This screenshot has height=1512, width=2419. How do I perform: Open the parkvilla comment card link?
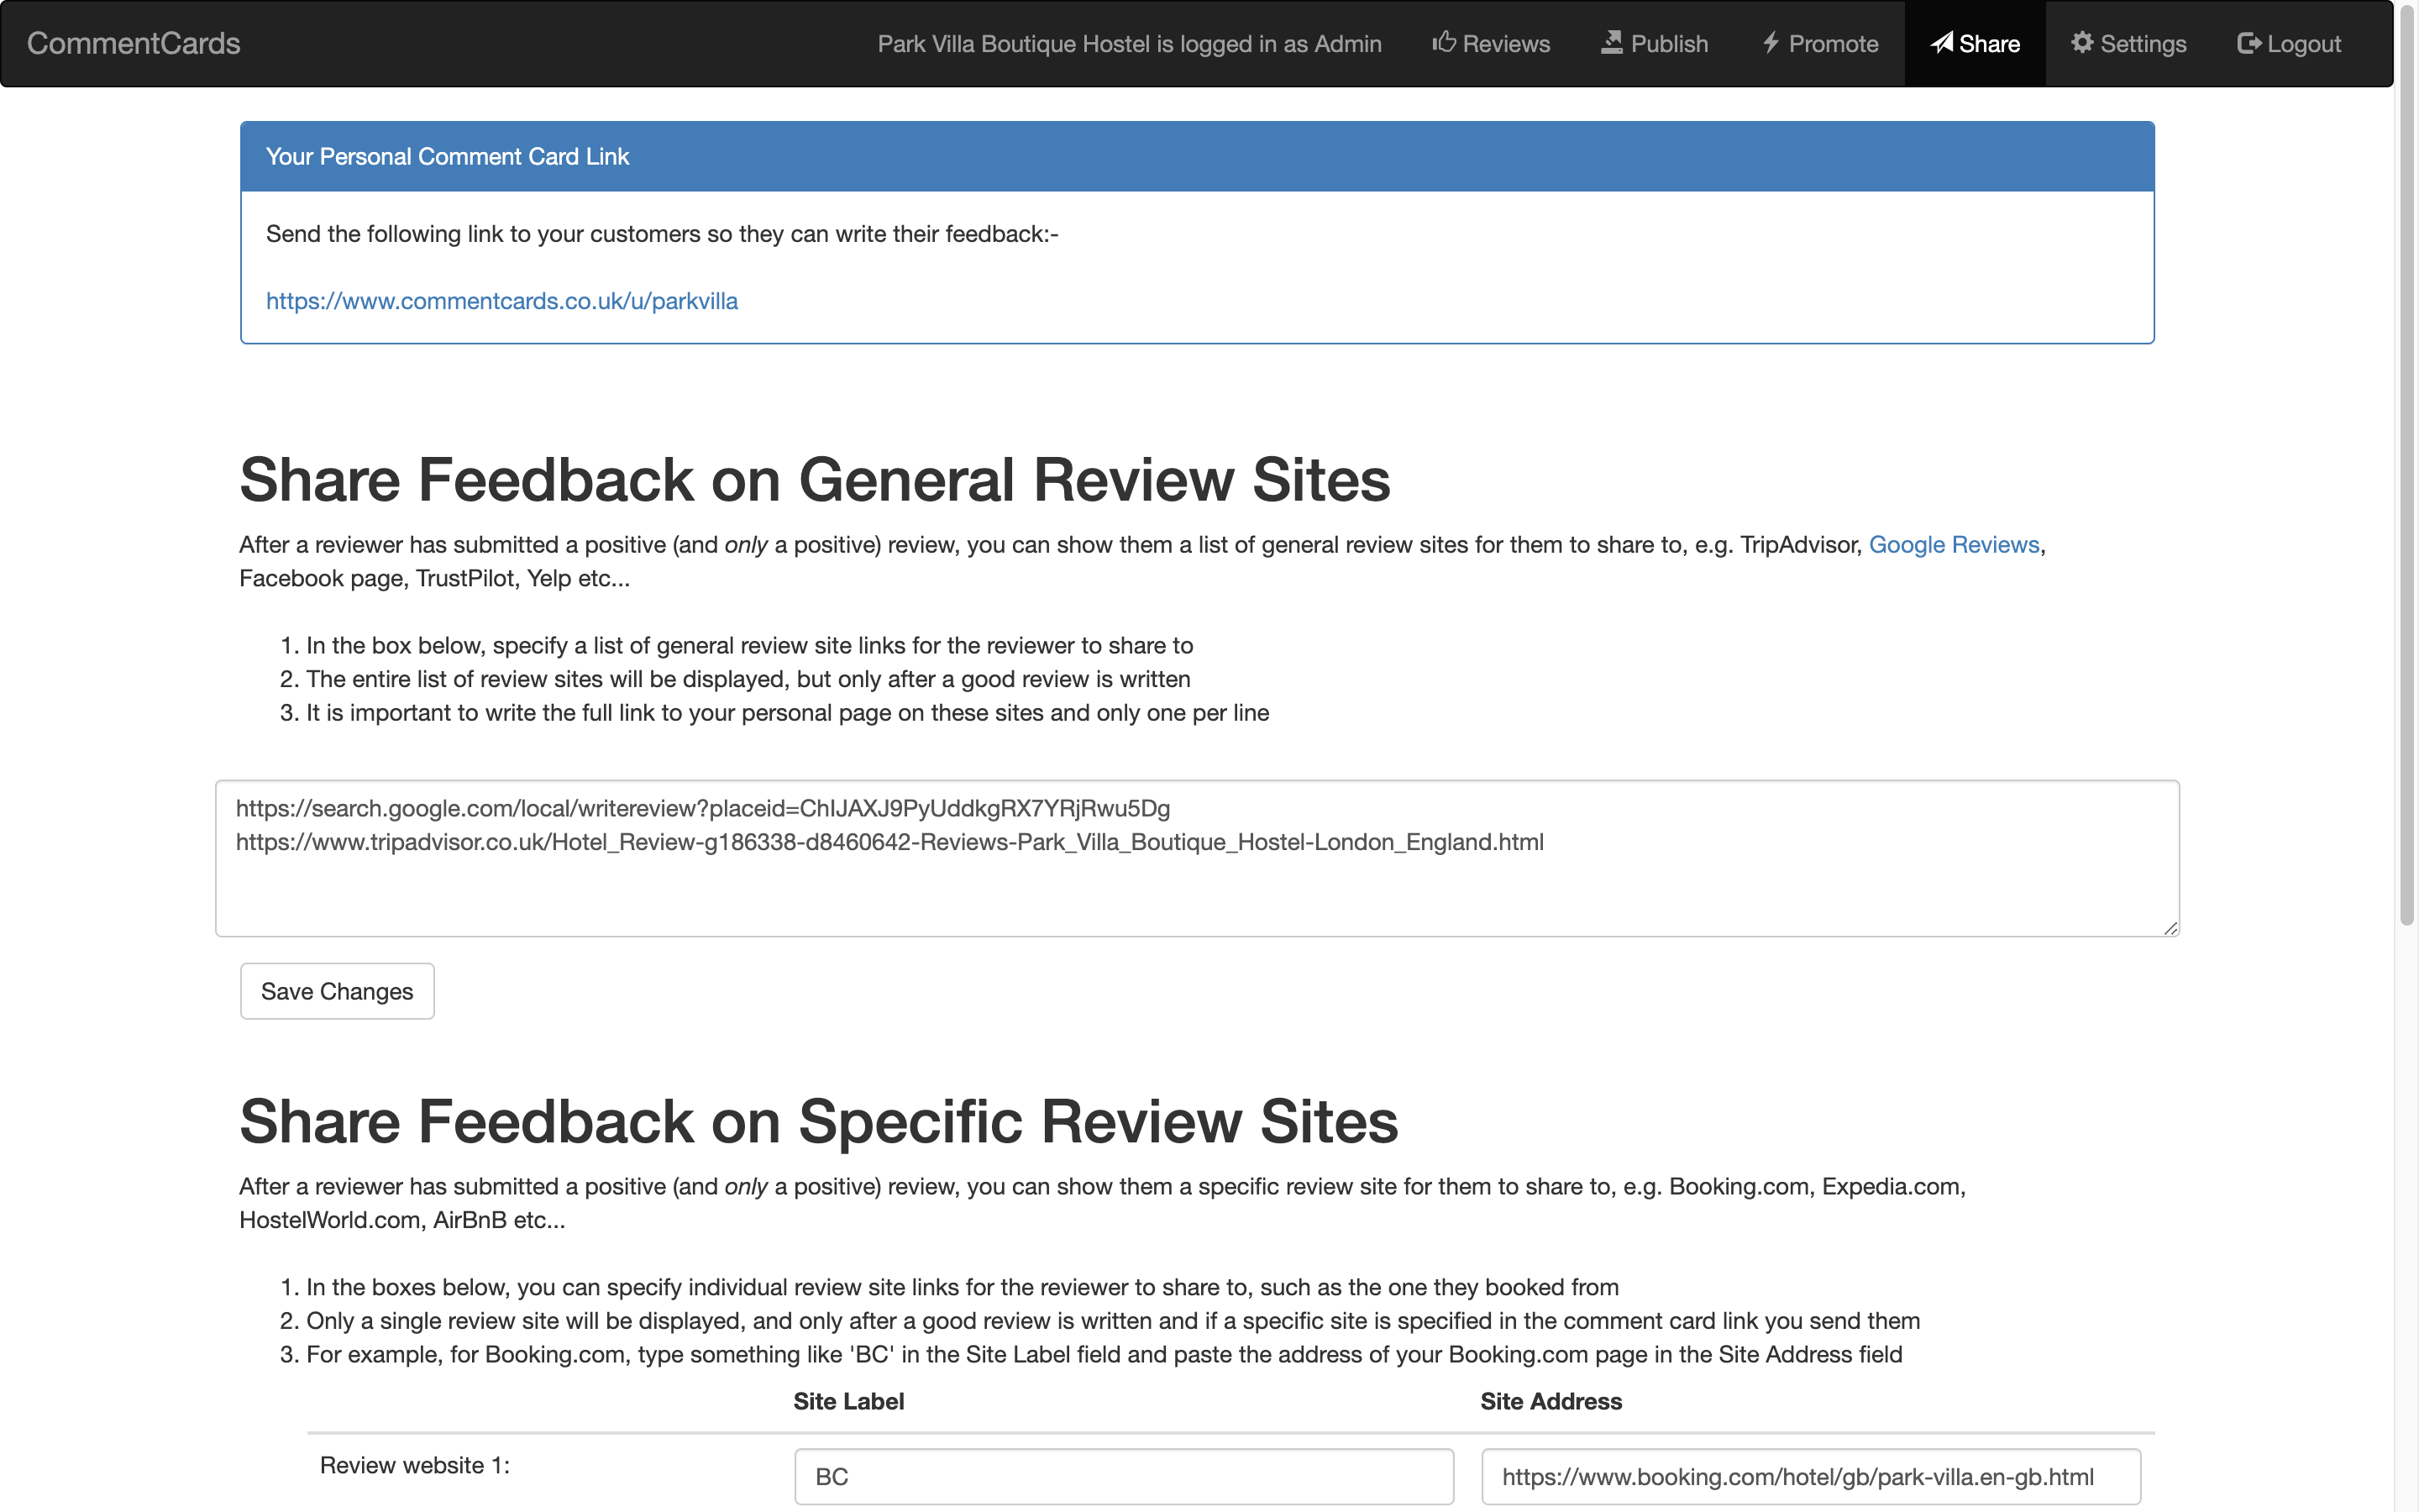[x=501, y=301]
